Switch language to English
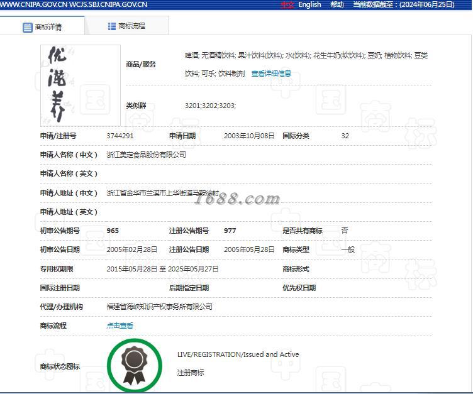 pyautogui.click(x=309, y=4)
